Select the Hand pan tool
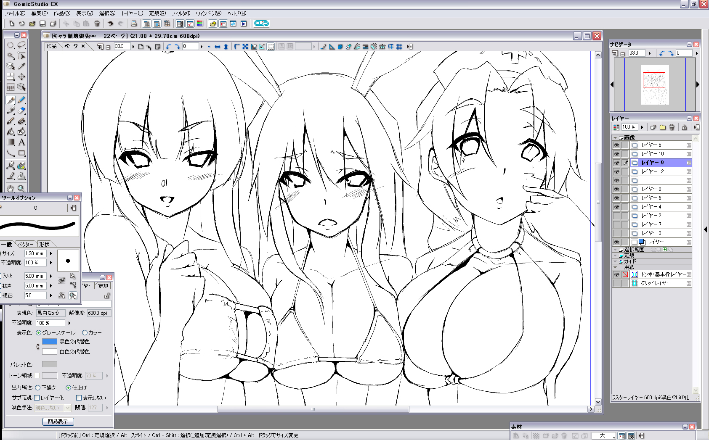The width and height of the screenshot is (709, 440). [x=11, y=188]
